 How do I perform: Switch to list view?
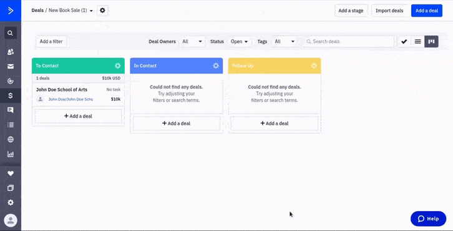pos(418,42)
